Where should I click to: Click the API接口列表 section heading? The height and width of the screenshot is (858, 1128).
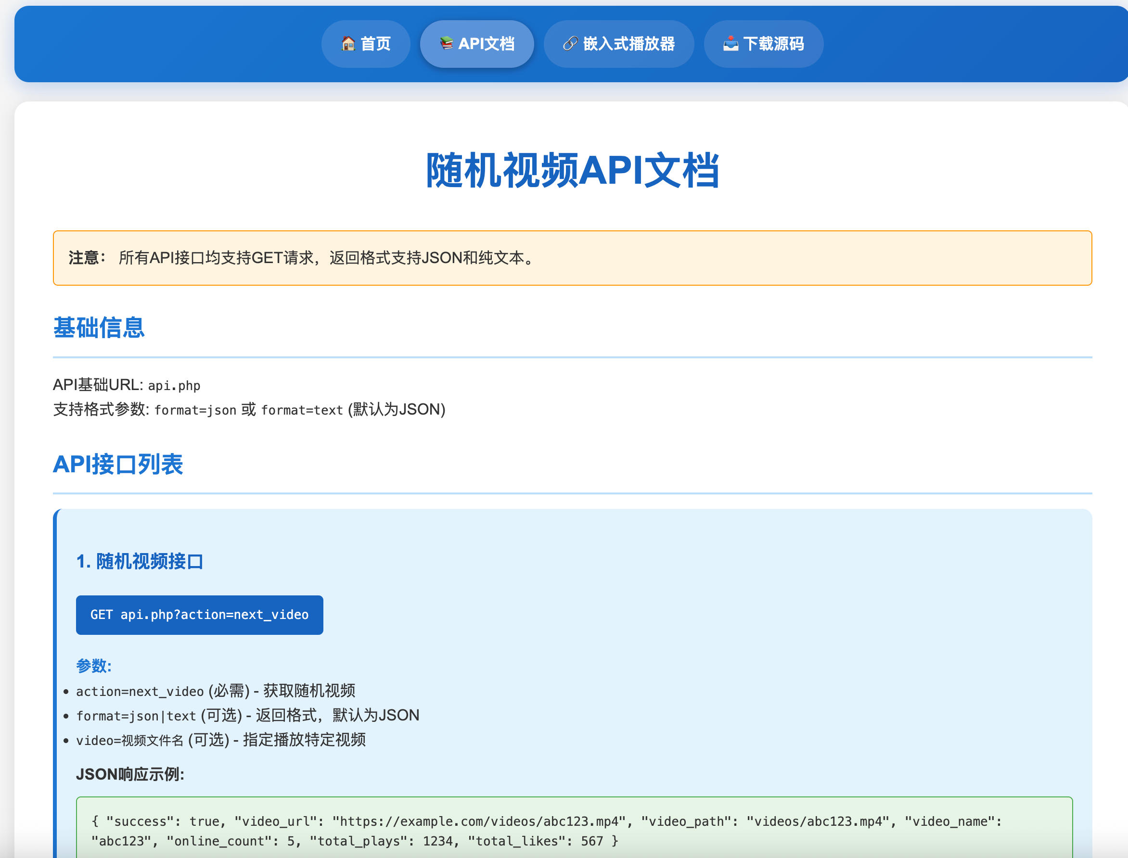click(118, 464)
